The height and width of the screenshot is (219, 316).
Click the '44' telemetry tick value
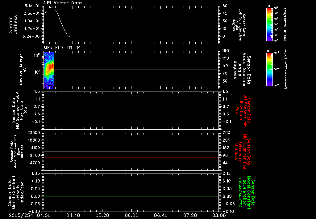[x=225, y=163]
